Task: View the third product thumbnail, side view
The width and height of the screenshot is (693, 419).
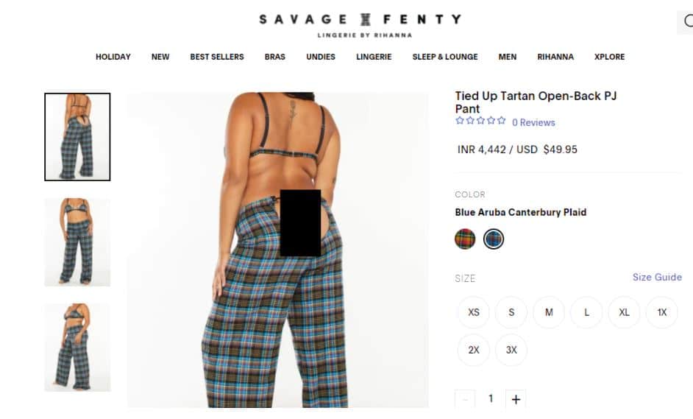Action: pyautogui.click(x=77, y=348)
